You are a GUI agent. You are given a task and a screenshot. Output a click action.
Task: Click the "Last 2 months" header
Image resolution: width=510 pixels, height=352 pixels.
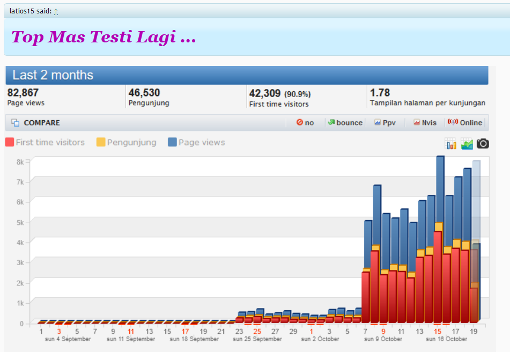[53, 75]
